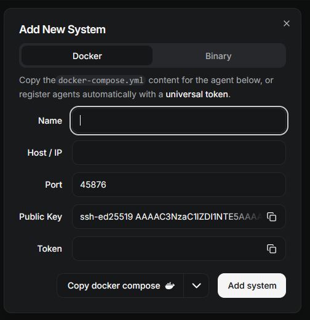Viewport: 310px width, 320px height.
Task: Click the Host / IP label
Action: [45, 153]
